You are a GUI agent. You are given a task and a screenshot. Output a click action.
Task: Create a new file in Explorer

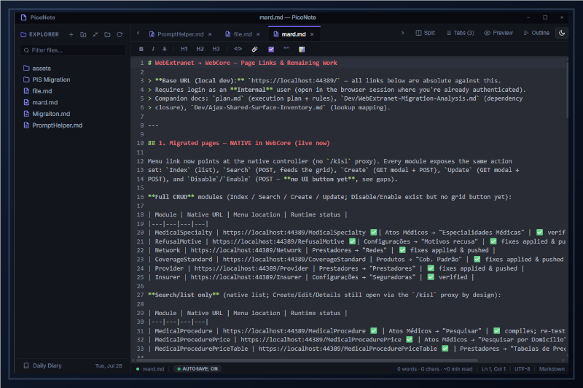coord(71,34)
